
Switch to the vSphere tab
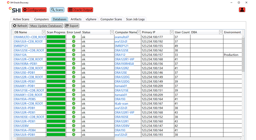click(x=91, y=19)
